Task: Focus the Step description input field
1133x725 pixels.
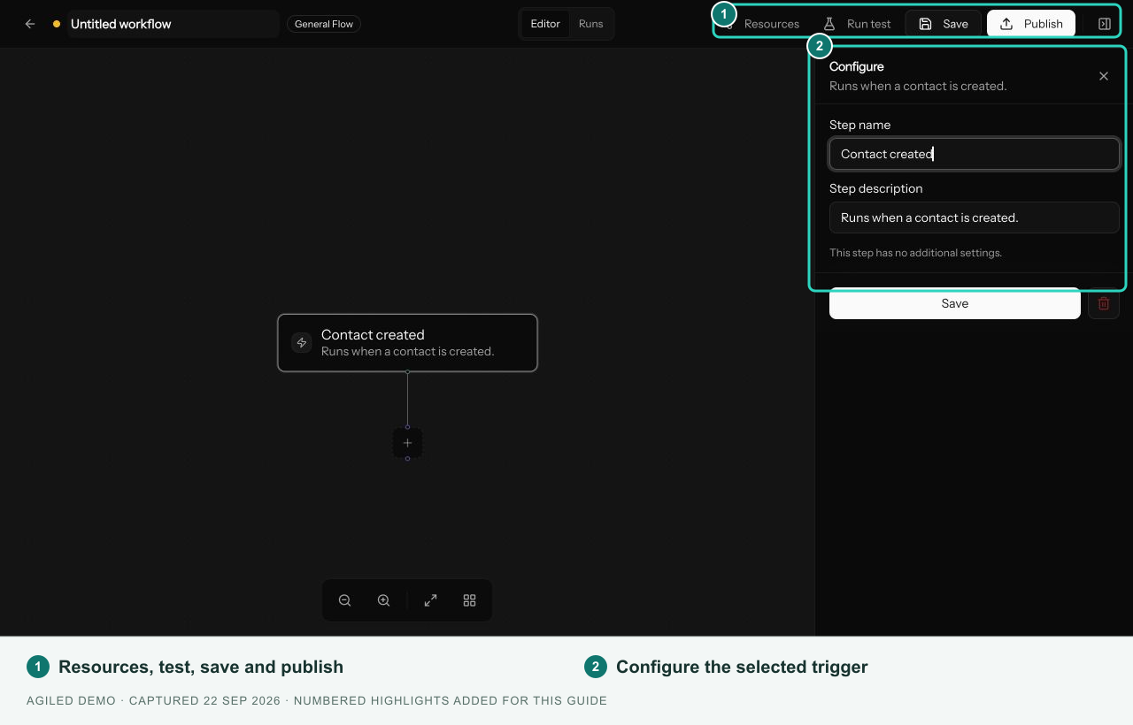Action: 975,217
